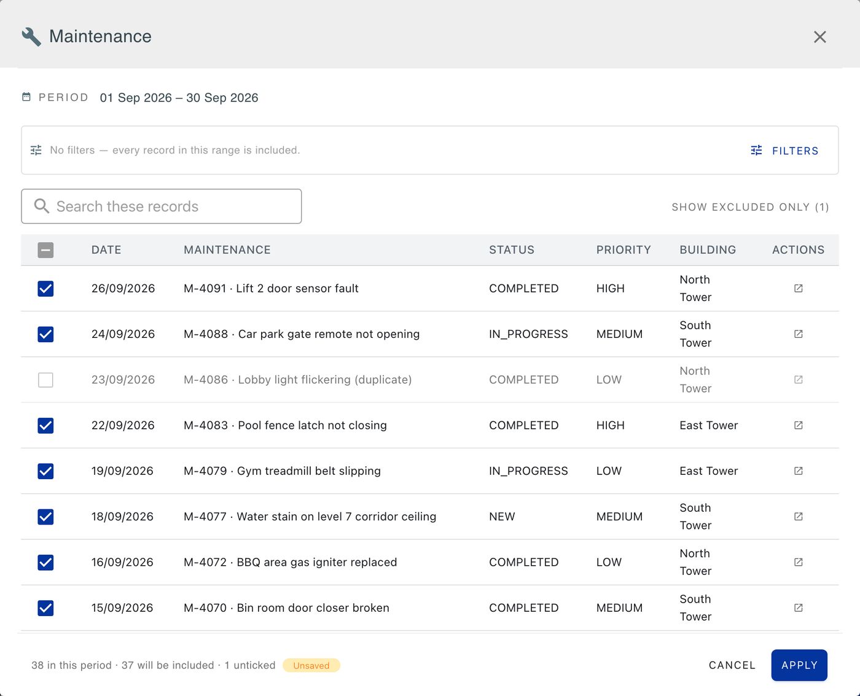Viewport: 860px width, 696px height.
Task: Open record M-4088 via its action icon
Action: [x=798, y=334]
